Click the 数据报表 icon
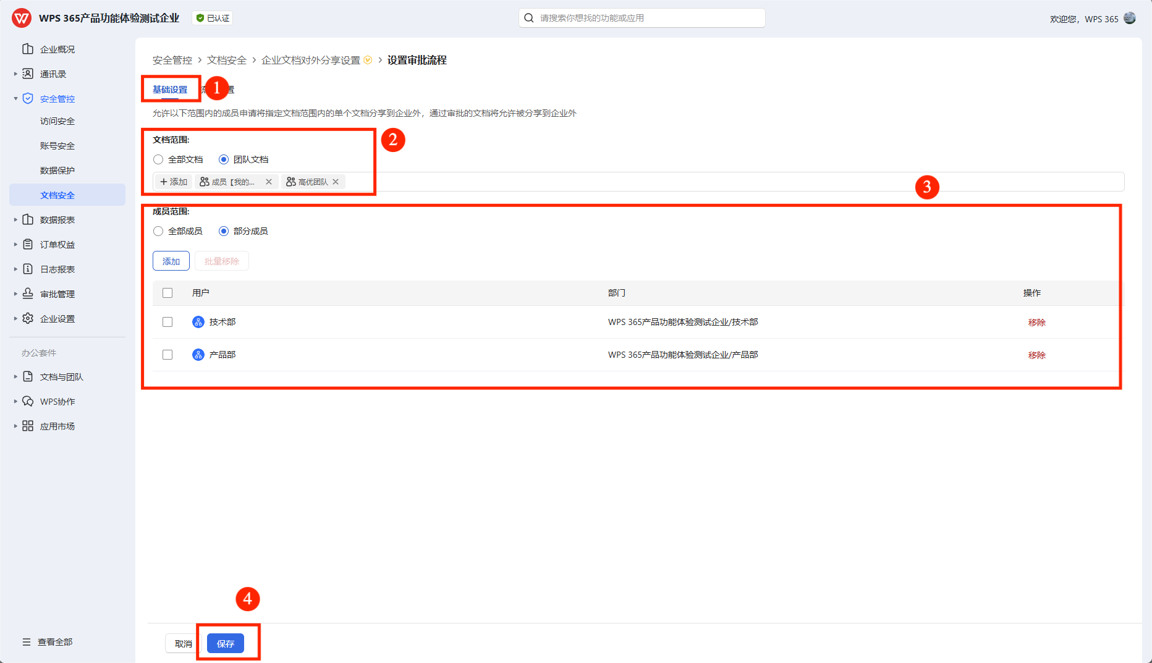This screenshot has height=663, width=1152. pos(28,219)
